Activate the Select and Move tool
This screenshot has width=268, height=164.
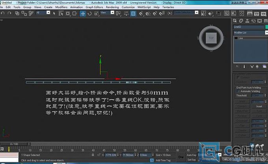83,13
